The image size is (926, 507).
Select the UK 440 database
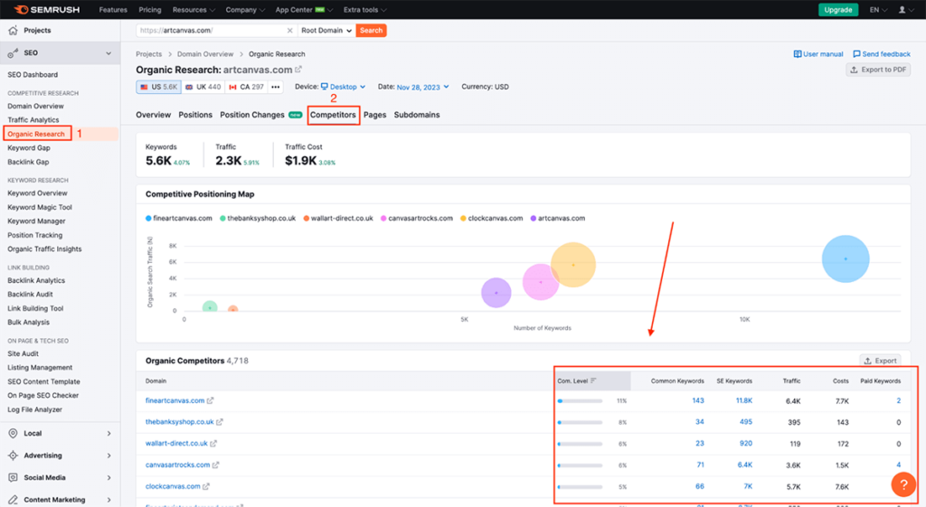pos(203,87)
